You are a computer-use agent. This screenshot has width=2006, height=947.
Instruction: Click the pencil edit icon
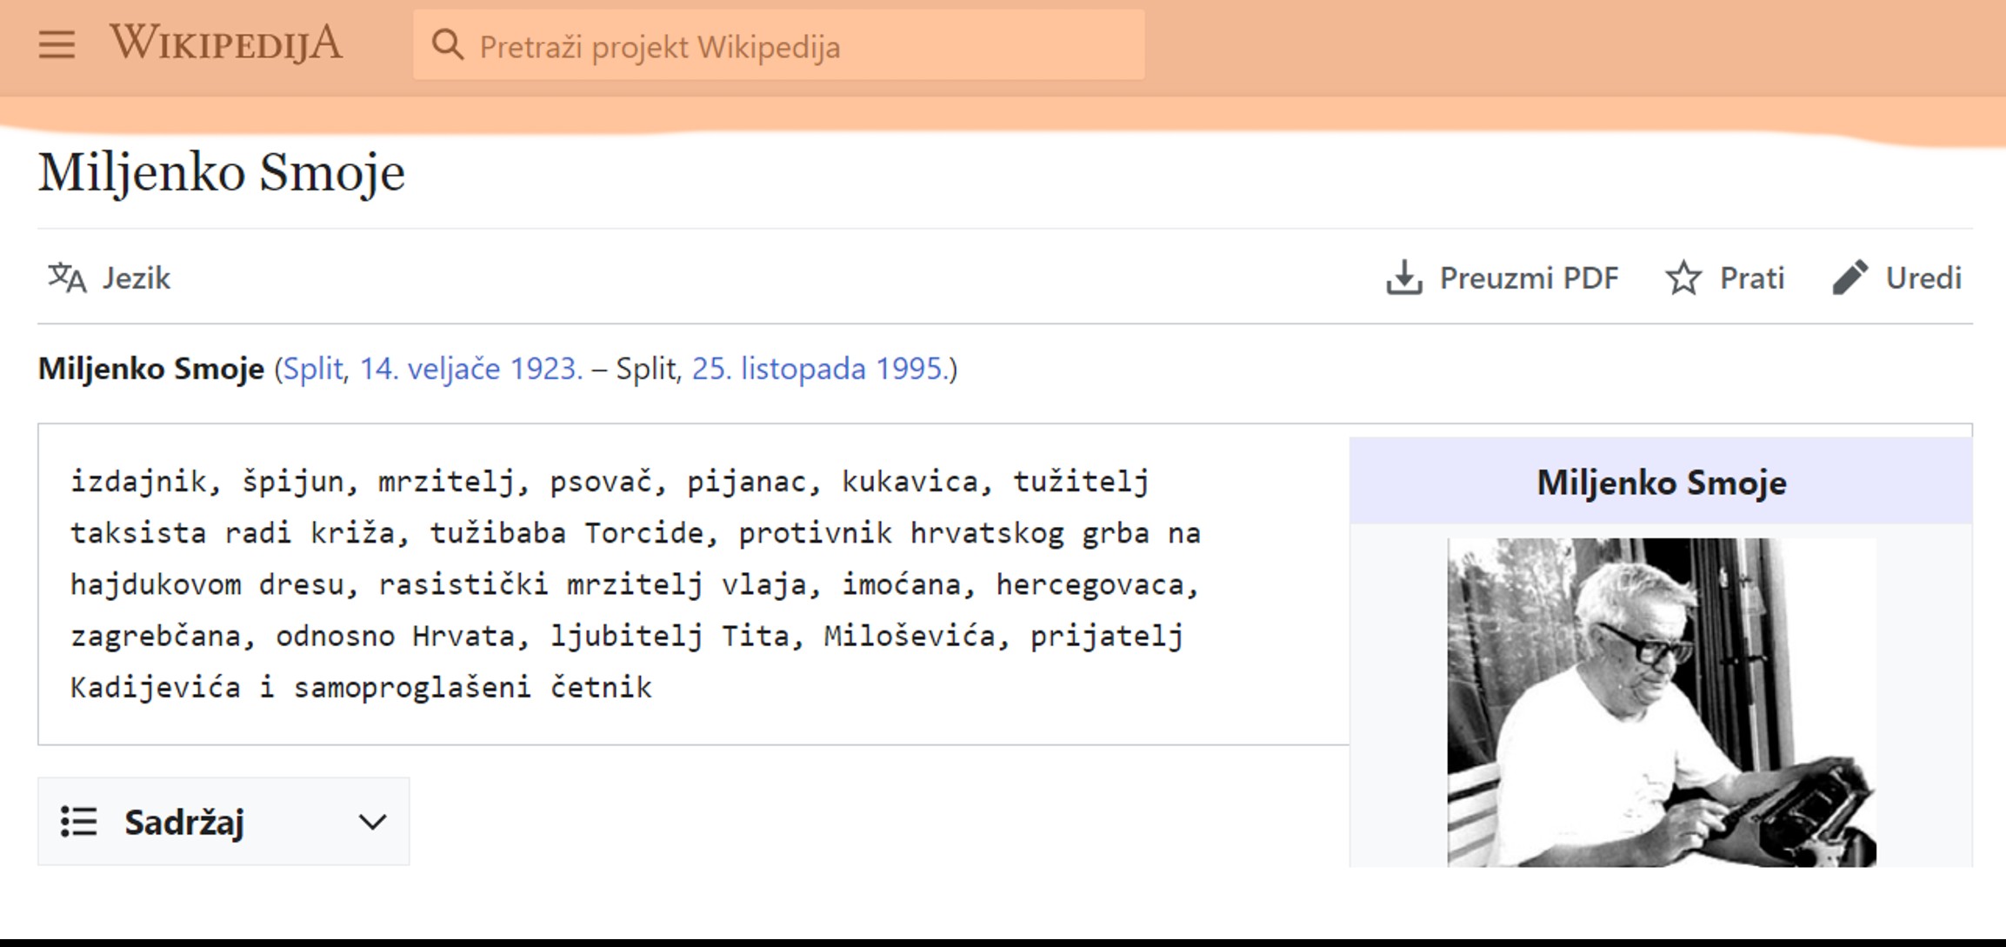tap(1849, 278)
